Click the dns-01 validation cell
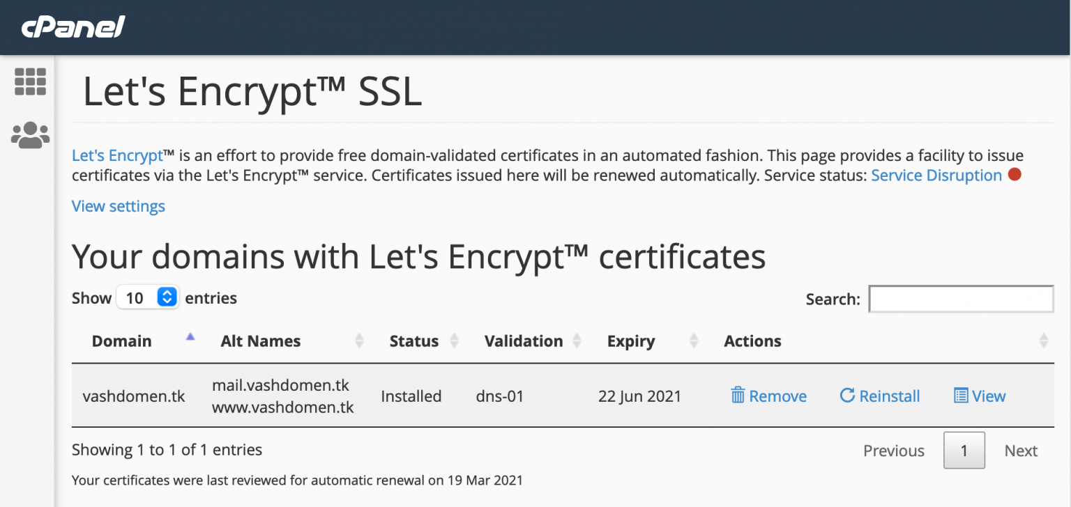1071x507 pixels. tap(500, 396)
